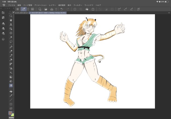The width and height of the screenshot is (171, 119).
Task: Open the 表示 menu
Action: tap(69, 5)
